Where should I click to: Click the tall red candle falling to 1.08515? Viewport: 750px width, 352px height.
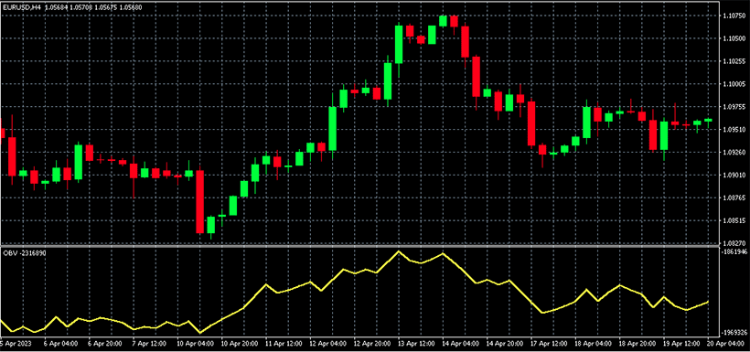click(x=200, y=201)
